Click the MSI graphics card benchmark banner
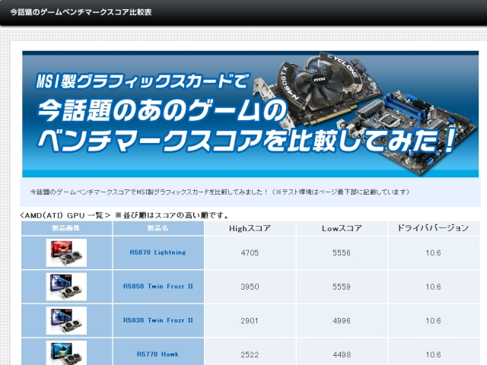Screen dimensions: 487x365 click(250, 114)
